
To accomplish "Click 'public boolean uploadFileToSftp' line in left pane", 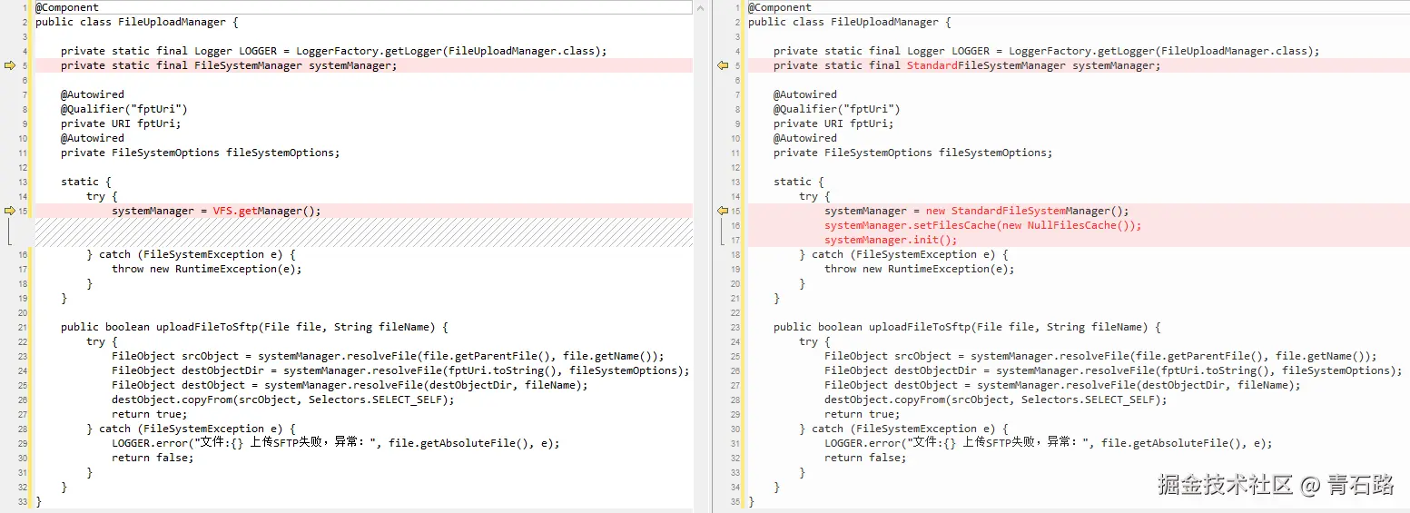I will pos(254,327).
